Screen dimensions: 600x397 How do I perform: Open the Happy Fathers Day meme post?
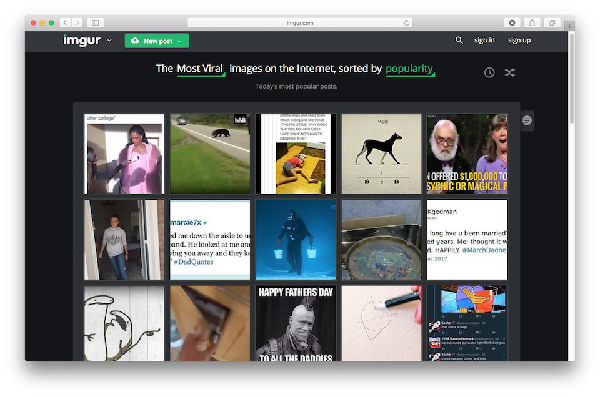296,323
